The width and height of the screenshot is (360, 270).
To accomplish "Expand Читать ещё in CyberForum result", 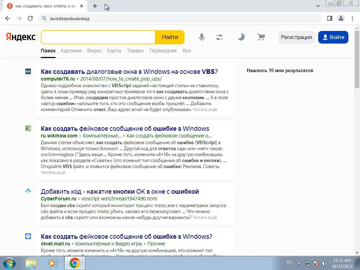I will [205, 217].
